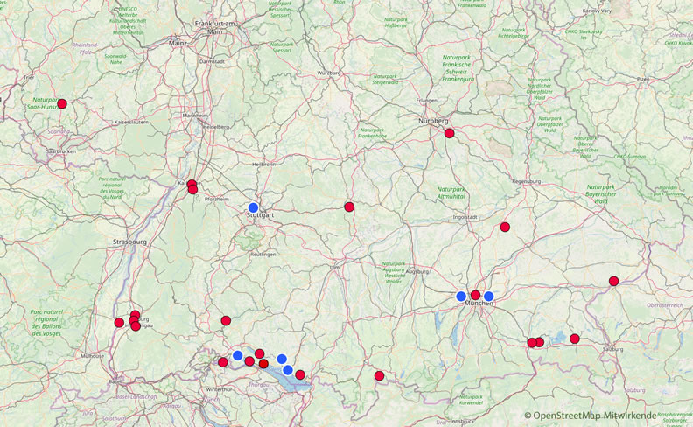Select the isolated red marker east of Stuttgart
Screen dimensions: 693x427
pos(349,206)
